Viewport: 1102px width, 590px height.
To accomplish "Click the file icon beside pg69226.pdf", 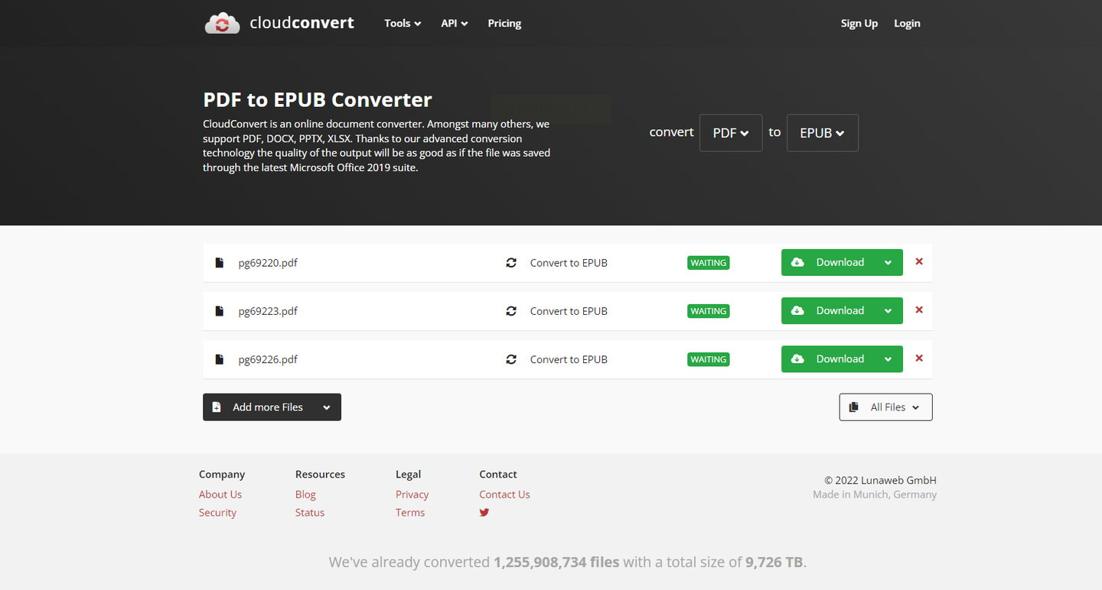I will pyautogui.click(x=220, y=359).
